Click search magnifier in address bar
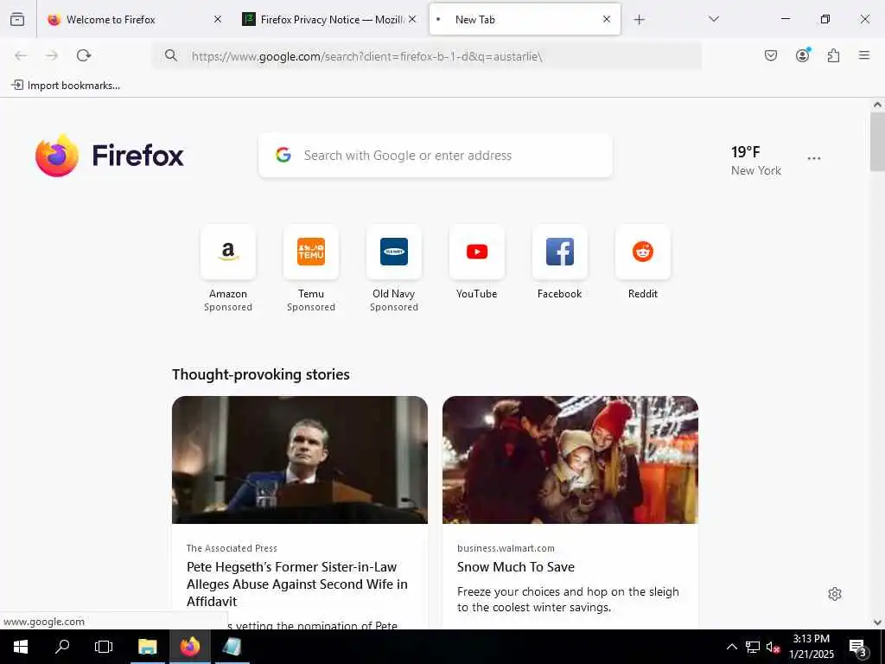The width and height of the screenshot is (885, 664). tap(171, 55)
